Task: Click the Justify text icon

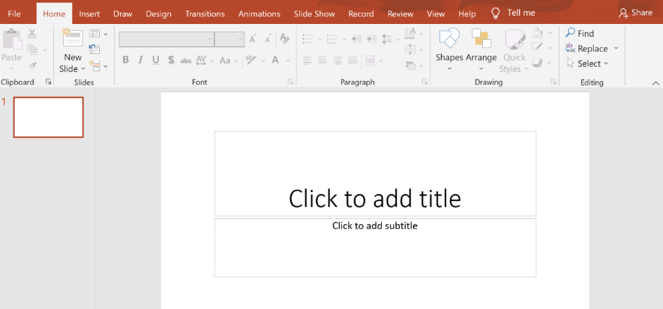Action: click(x=352, y=61)
